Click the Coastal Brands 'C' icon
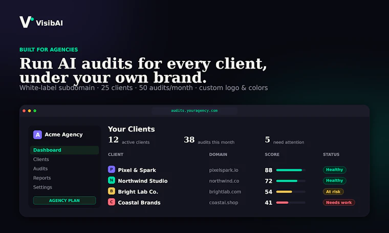The width and height of the screenshot is (389, 233). (112, 202)
